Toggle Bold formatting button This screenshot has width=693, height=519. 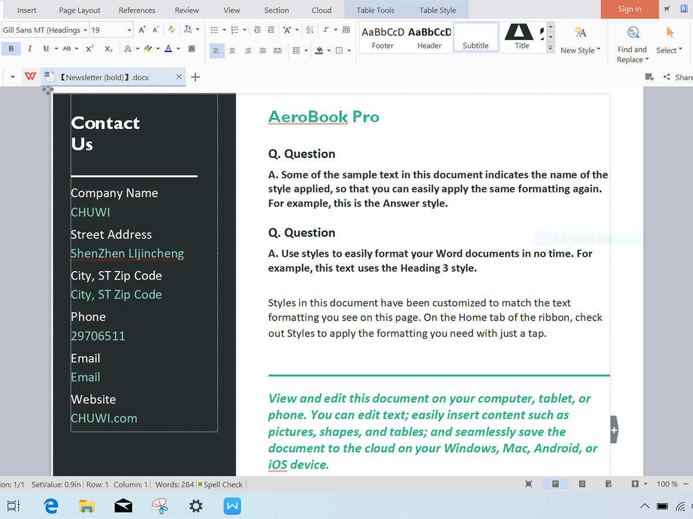pos(11,49)
